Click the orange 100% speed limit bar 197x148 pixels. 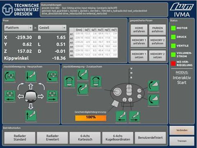[x=91, y=118]
